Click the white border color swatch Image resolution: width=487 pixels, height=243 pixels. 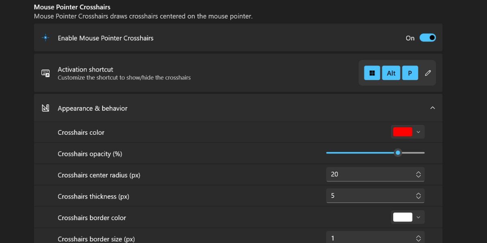point(403,217)
